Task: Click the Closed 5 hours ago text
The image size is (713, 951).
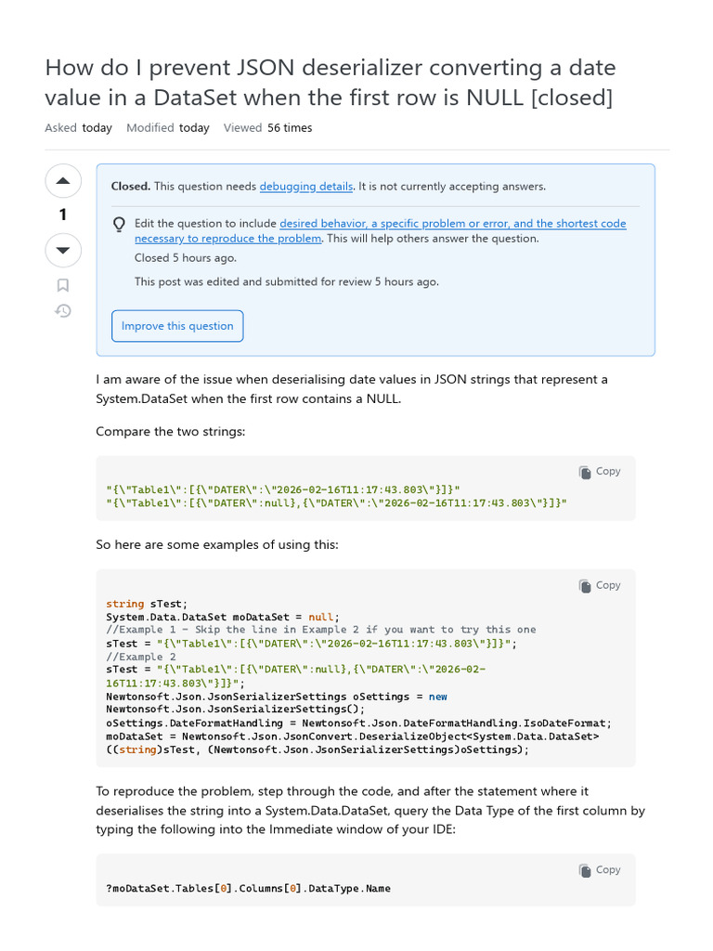Action: click(186, 258)
